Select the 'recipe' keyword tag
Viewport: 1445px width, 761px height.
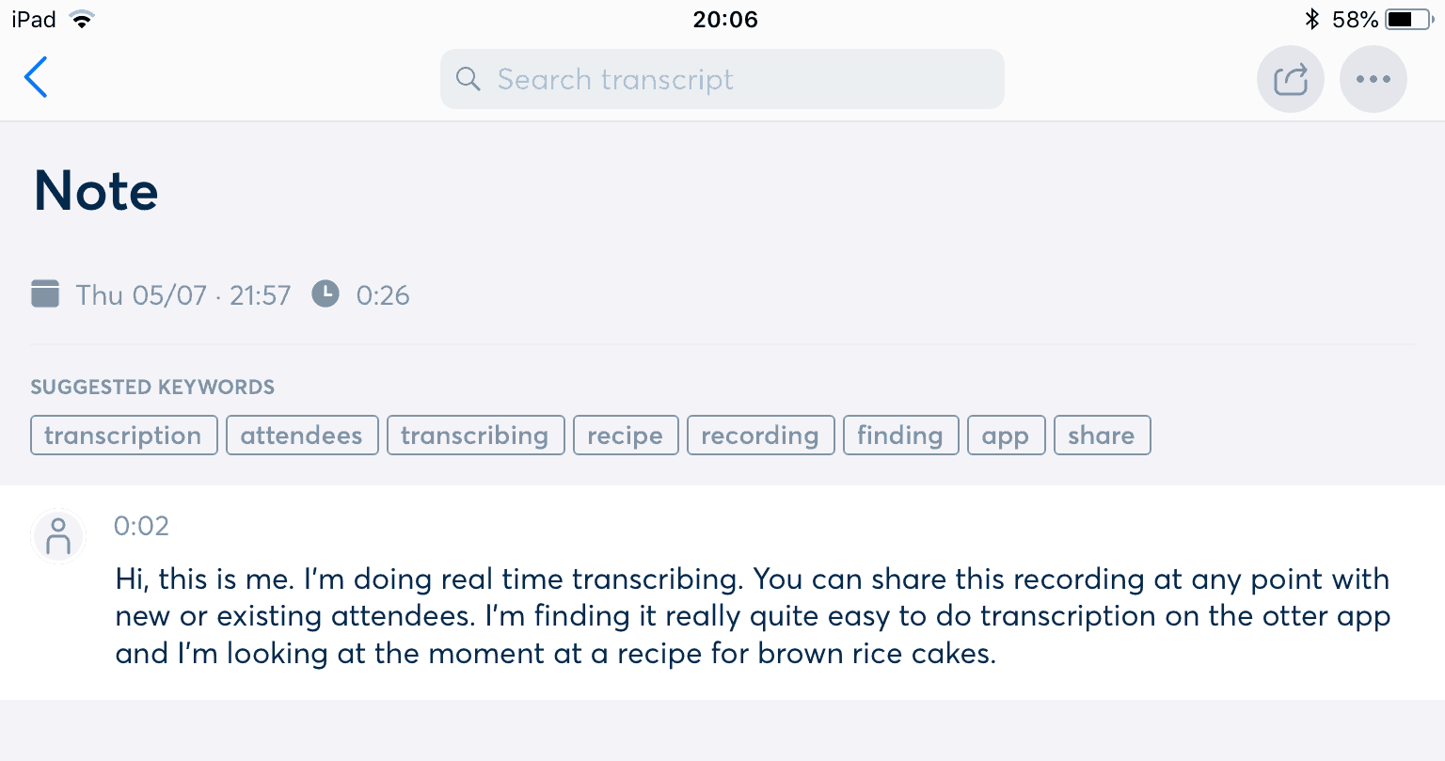point(626,436)
